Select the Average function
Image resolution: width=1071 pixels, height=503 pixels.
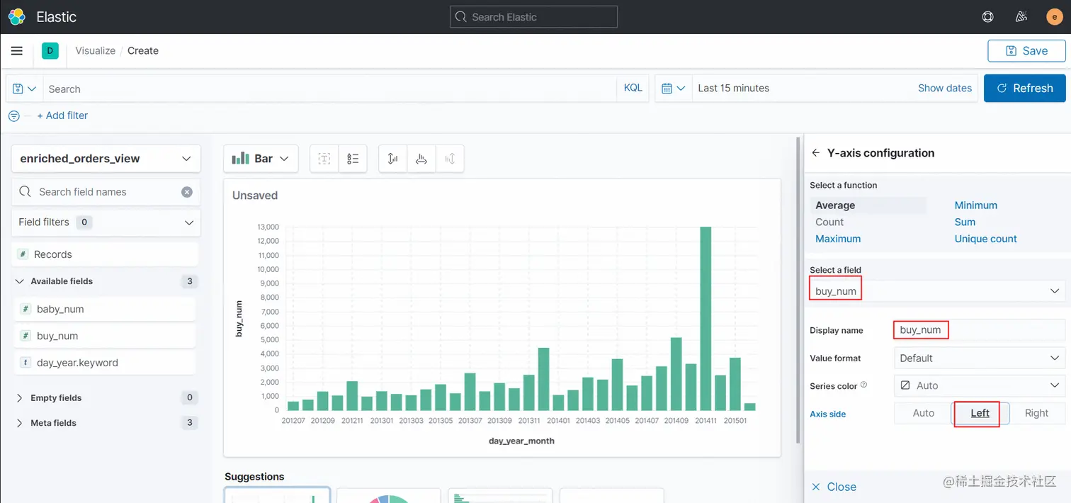[835, 205]
